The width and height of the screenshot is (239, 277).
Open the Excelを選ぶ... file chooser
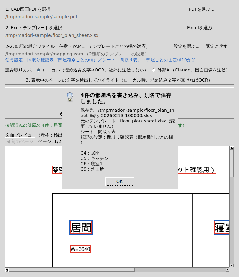(202, 28)
